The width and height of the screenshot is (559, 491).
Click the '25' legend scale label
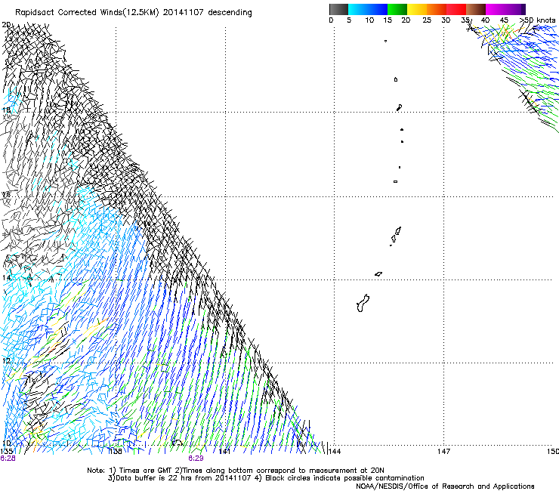coord(427,20)
